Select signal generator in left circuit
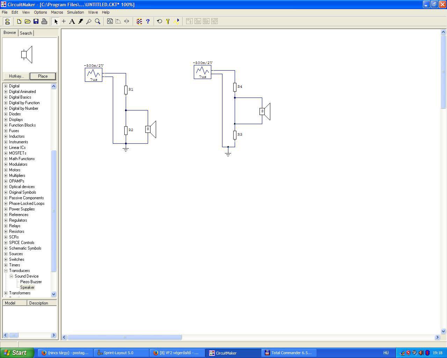 pyautogui.click(x=94, y=75)
